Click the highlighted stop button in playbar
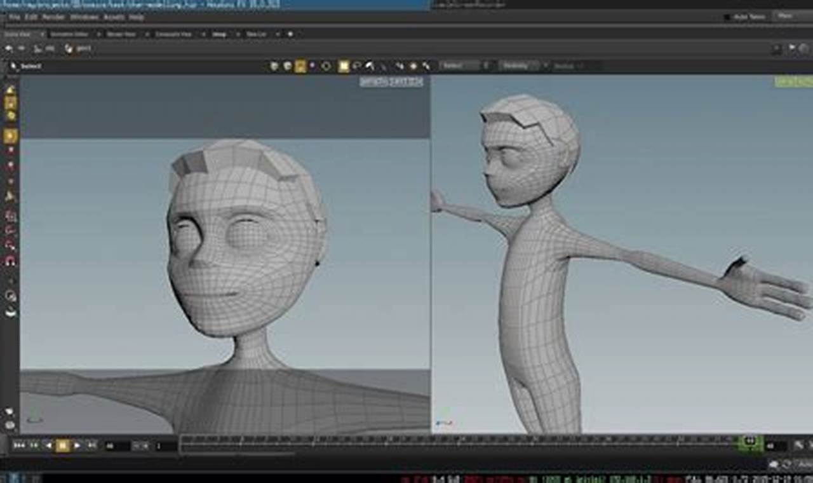Image resolution: width=813 pixels, height=483 pixels. tap(62, 446)
